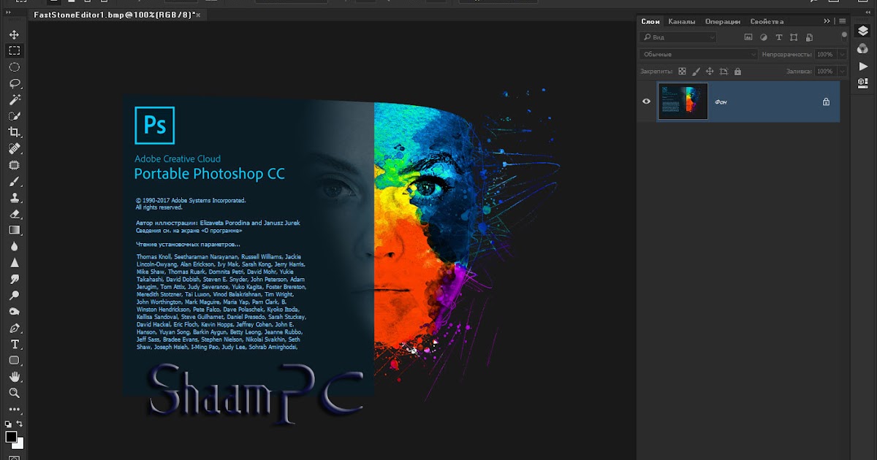Select the Фон layer name

(721, 102)
